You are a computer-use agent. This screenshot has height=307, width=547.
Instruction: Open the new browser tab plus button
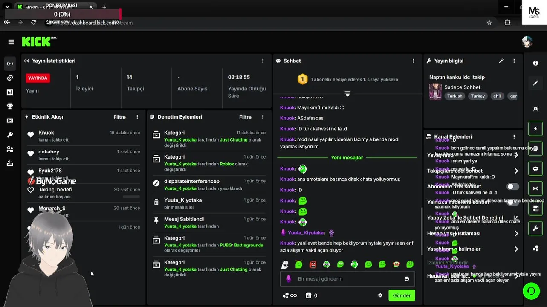pyautogui.click(x=104, y=7)
